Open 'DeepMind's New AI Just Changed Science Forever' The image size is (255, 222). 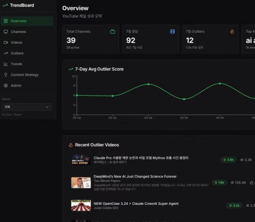pos(135,177)
